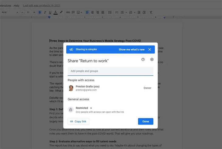Decrease indent of paragraph
Screen dimensions: 222x149
139,12
